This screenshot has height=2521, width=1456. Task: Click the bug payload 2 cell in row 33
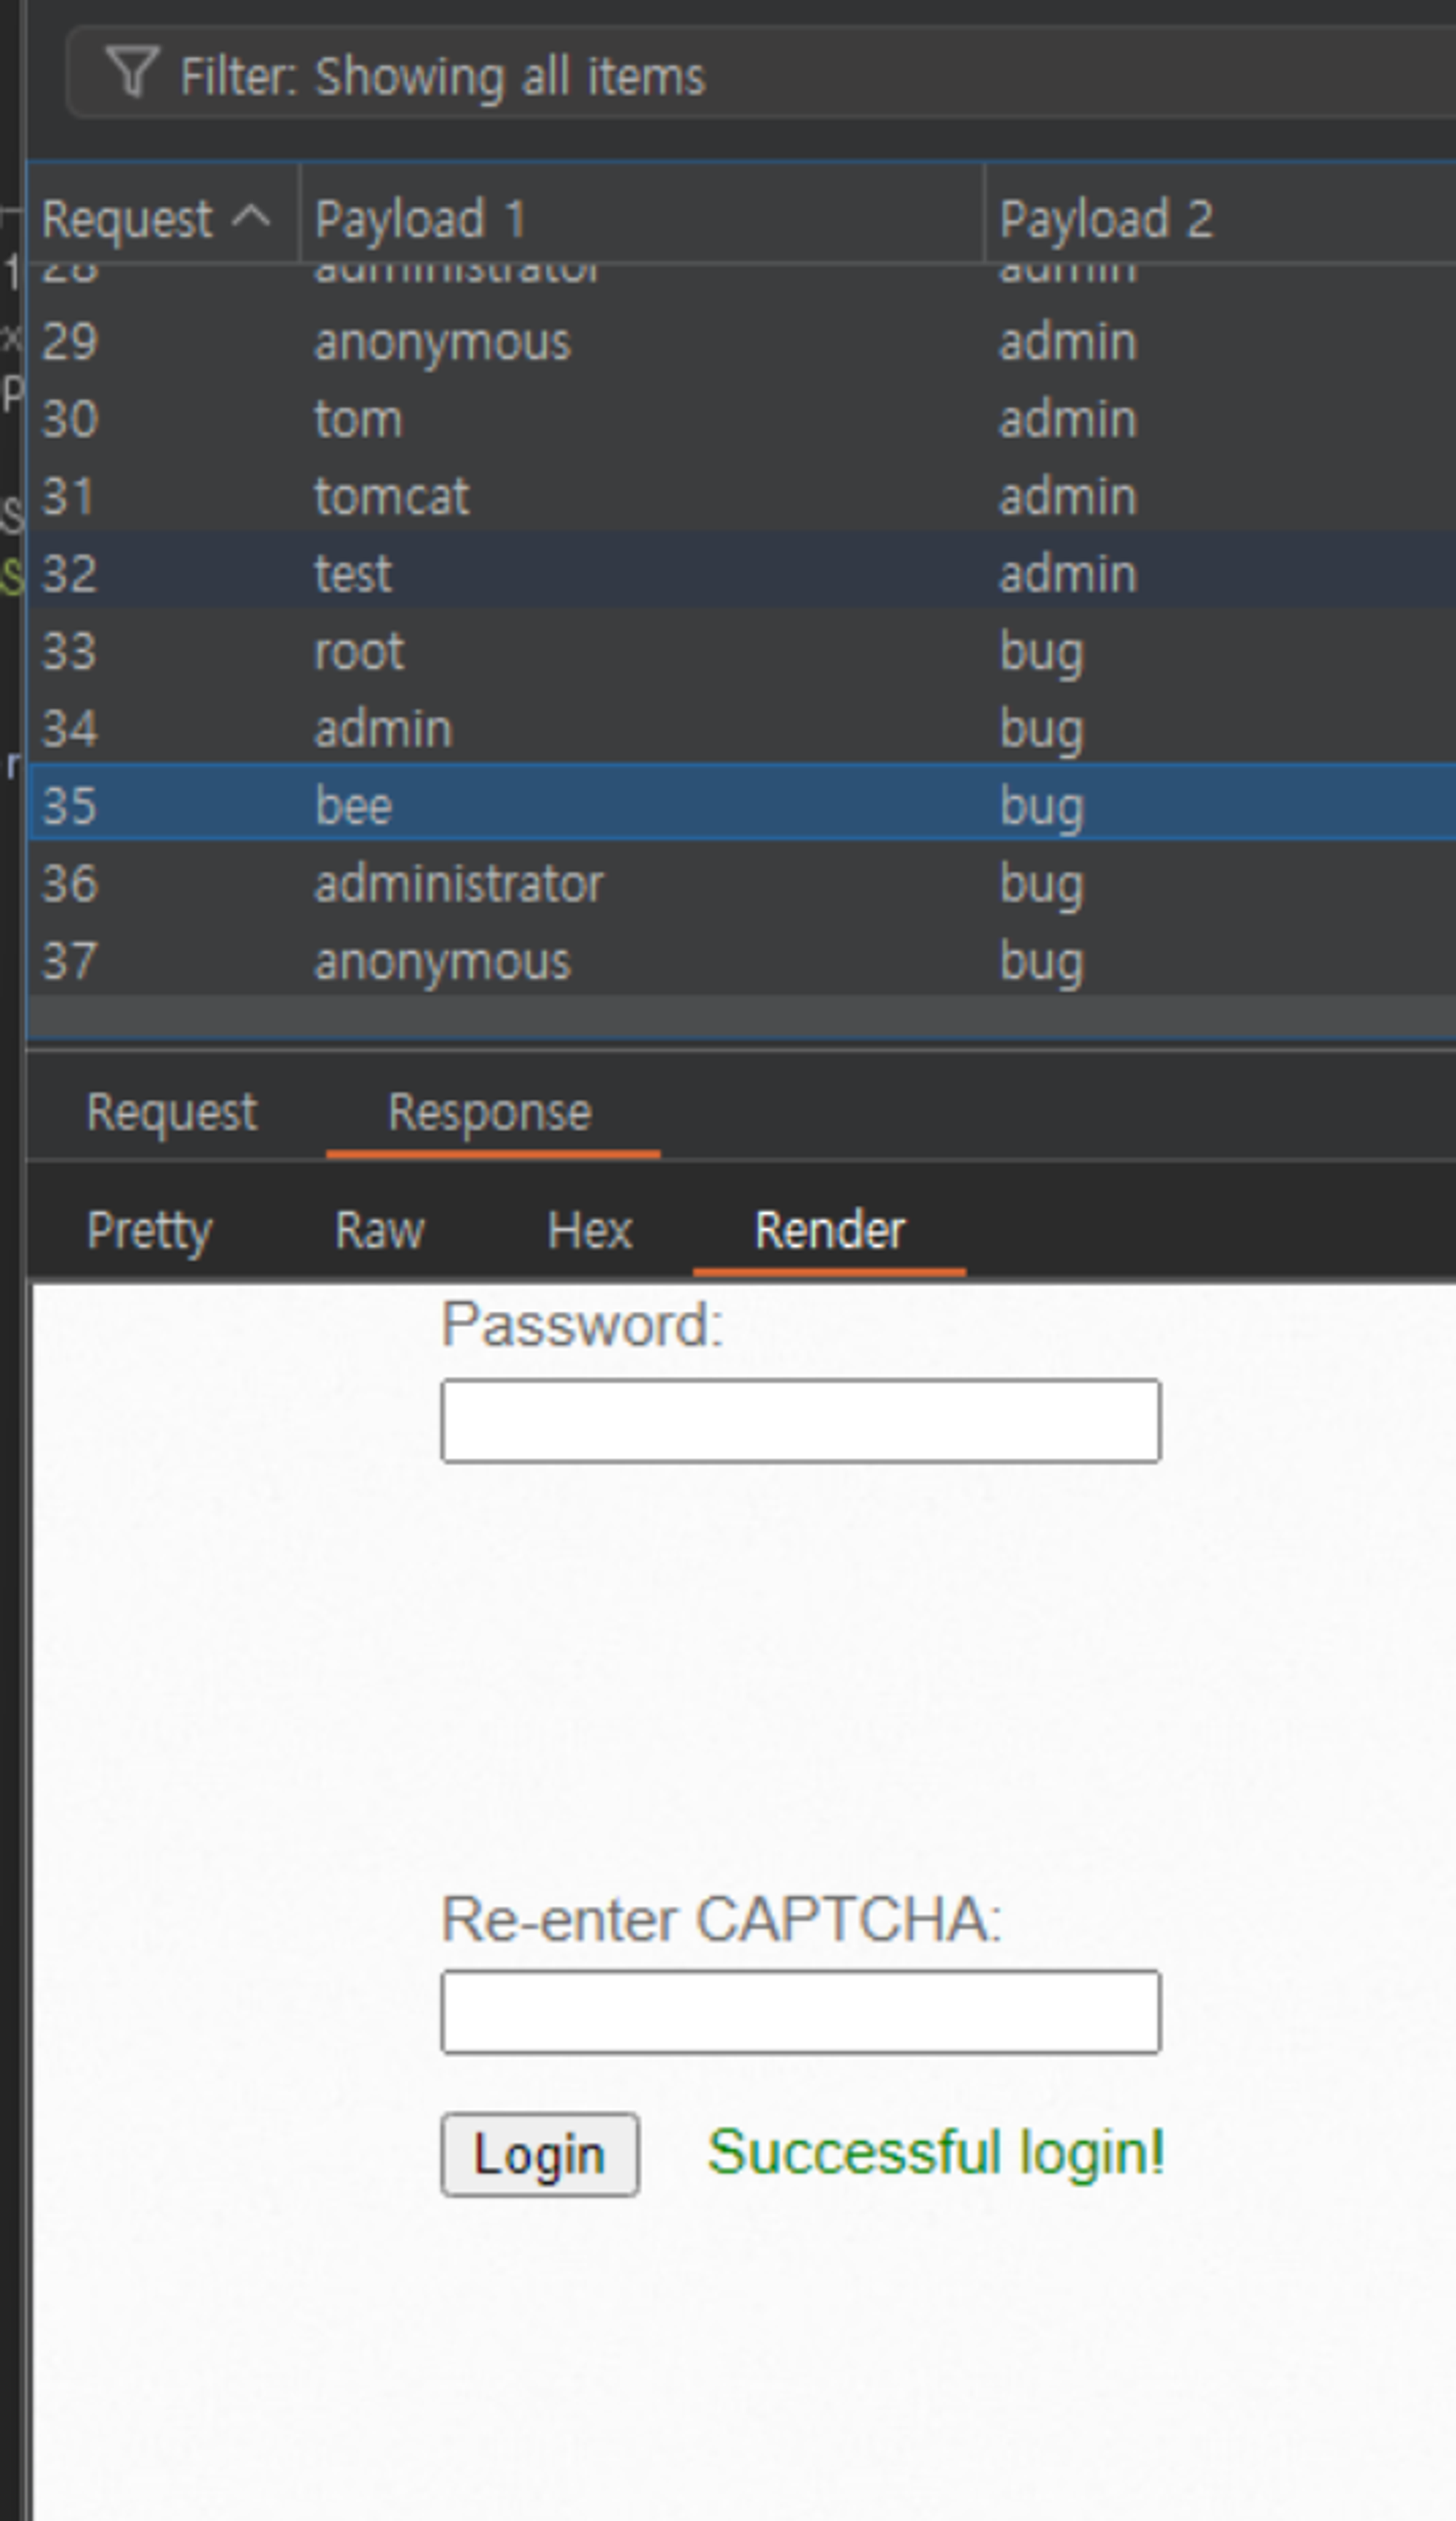pos(1041,653)
